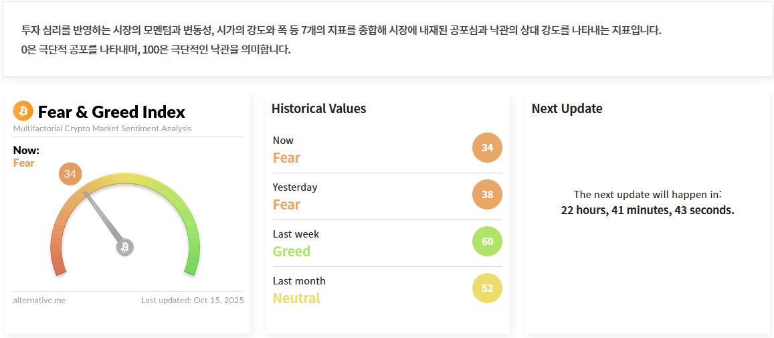Click the Bitcoin icon at needle pivot
Image resolution: width=774 pixels, height=338 pixels.
(x=124, y=248)
